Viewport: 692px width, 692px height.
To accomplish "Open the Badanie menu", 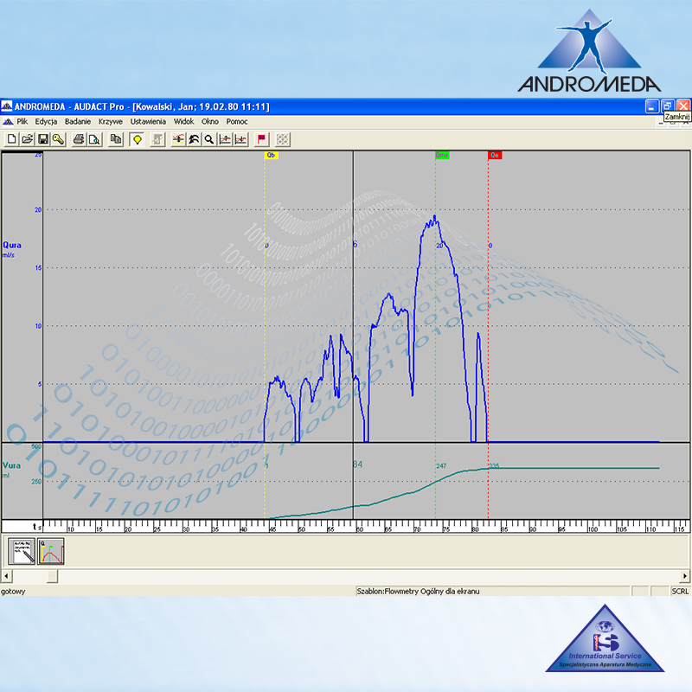I will click(78, 122).
